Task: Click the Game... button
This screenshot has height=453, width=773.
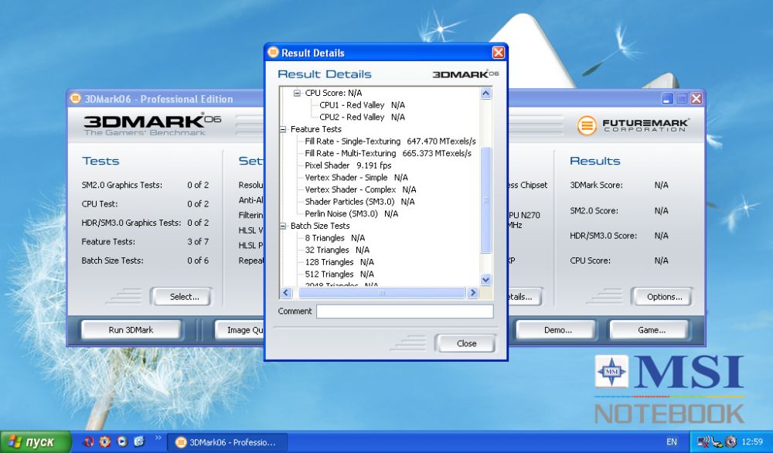Action: (x=651, y=330)
